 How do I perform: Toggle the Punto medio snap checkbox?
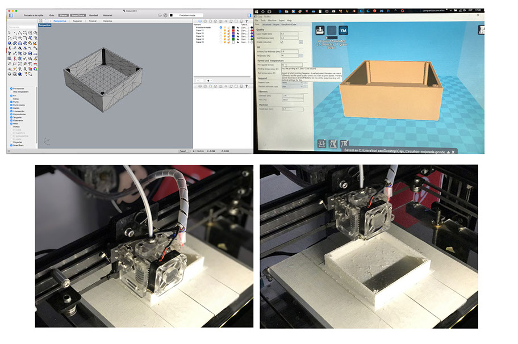11,105
